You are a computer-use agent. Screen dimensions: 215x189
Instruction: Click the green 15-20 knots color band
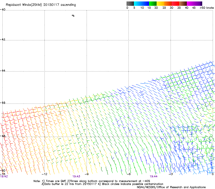[153, 3]
